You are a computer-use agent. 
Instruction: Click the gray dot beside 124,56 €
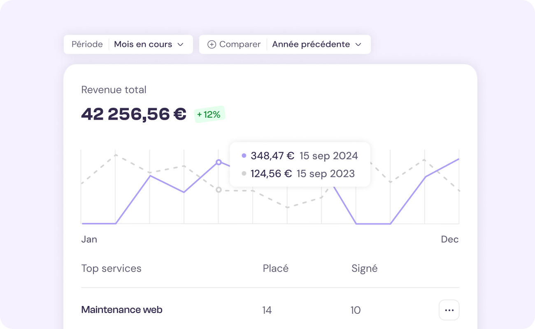point(244,173)
